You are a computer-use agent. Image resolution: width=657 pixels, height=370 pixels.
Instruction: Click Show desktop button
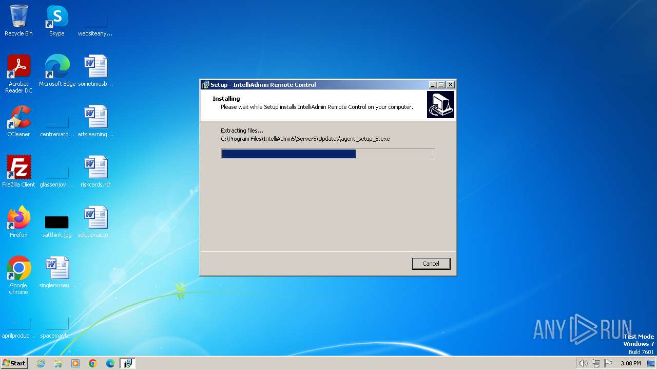click(x=652, y=363)
